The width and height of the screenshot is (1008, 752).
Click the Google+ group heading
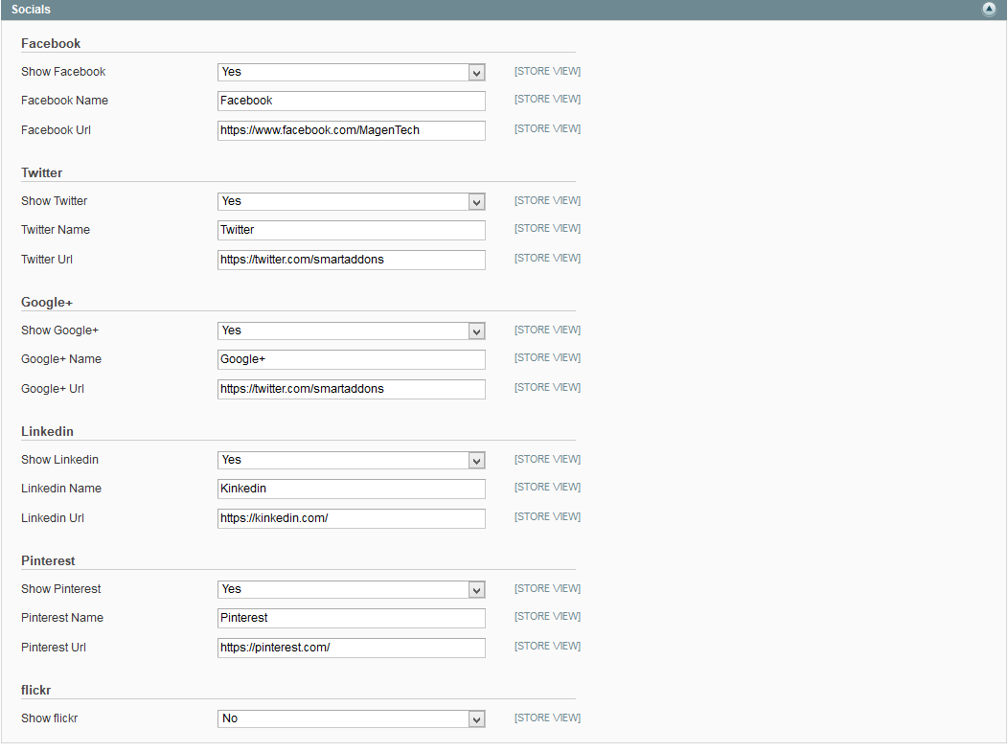coord(47,302)
